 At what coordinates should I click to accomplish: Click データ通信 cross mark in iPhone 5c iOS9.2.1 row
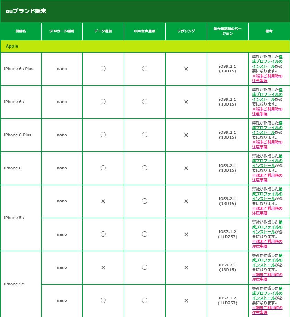point(103,268)
